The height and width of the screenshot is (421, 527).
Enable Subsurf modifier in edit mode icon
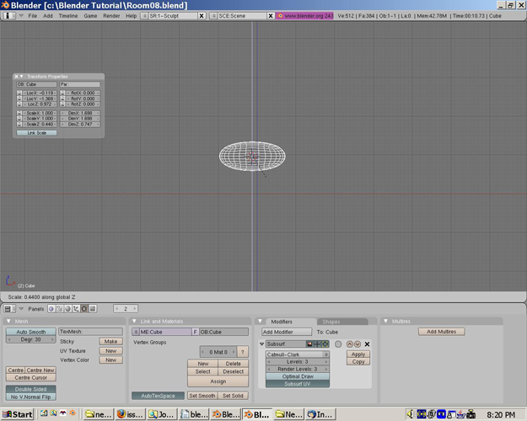(x=325, y=344)
